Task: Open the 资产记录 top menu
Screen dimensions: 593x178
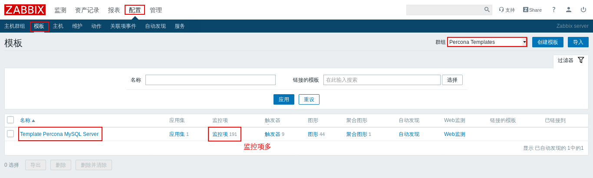Action: 87,10
